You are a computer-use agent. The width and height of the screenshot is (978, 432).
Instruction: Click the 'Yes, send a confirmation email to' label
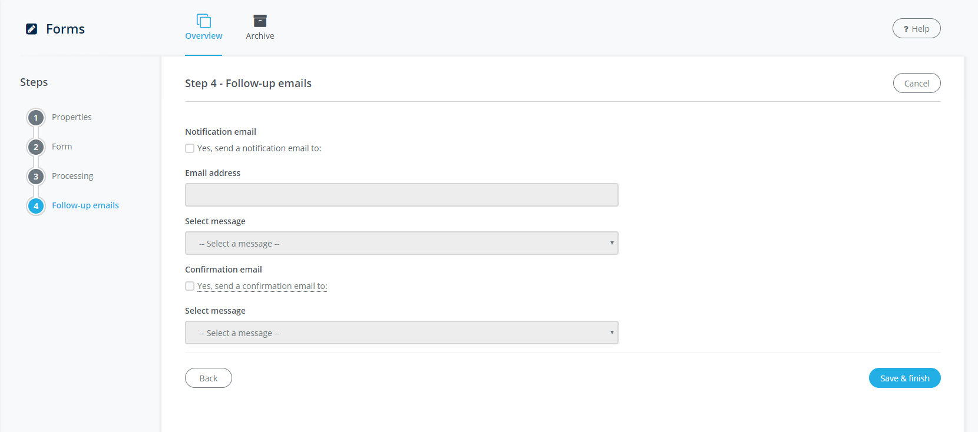262,286
